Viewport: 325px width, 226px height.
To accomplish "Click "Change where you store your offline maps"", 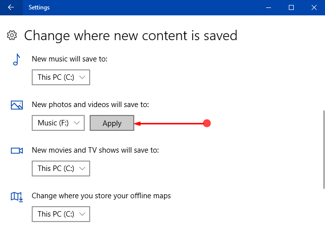I will pos(101,196).
